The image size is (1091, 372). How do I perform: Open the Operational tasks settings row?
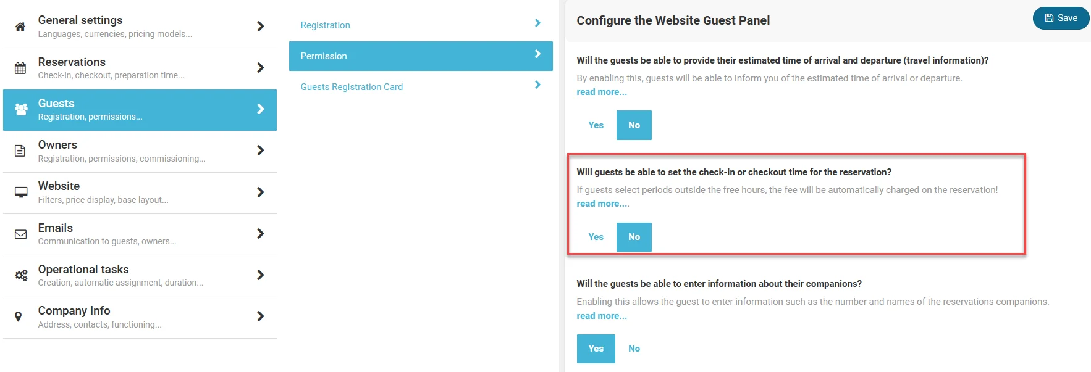coord(120,275)
